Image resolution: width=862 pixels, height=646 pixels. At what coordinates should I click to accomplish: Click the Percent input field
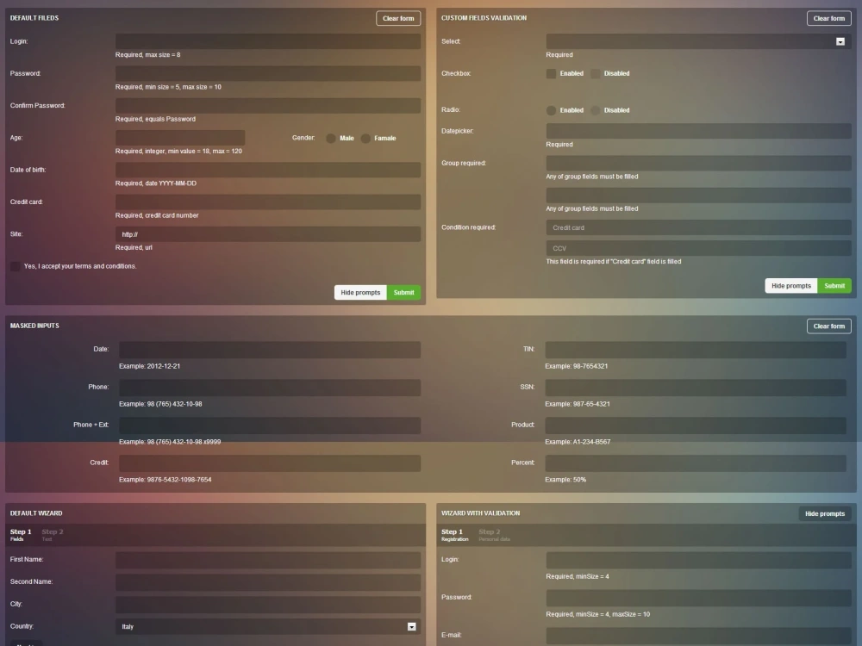(x=696, y=463)
